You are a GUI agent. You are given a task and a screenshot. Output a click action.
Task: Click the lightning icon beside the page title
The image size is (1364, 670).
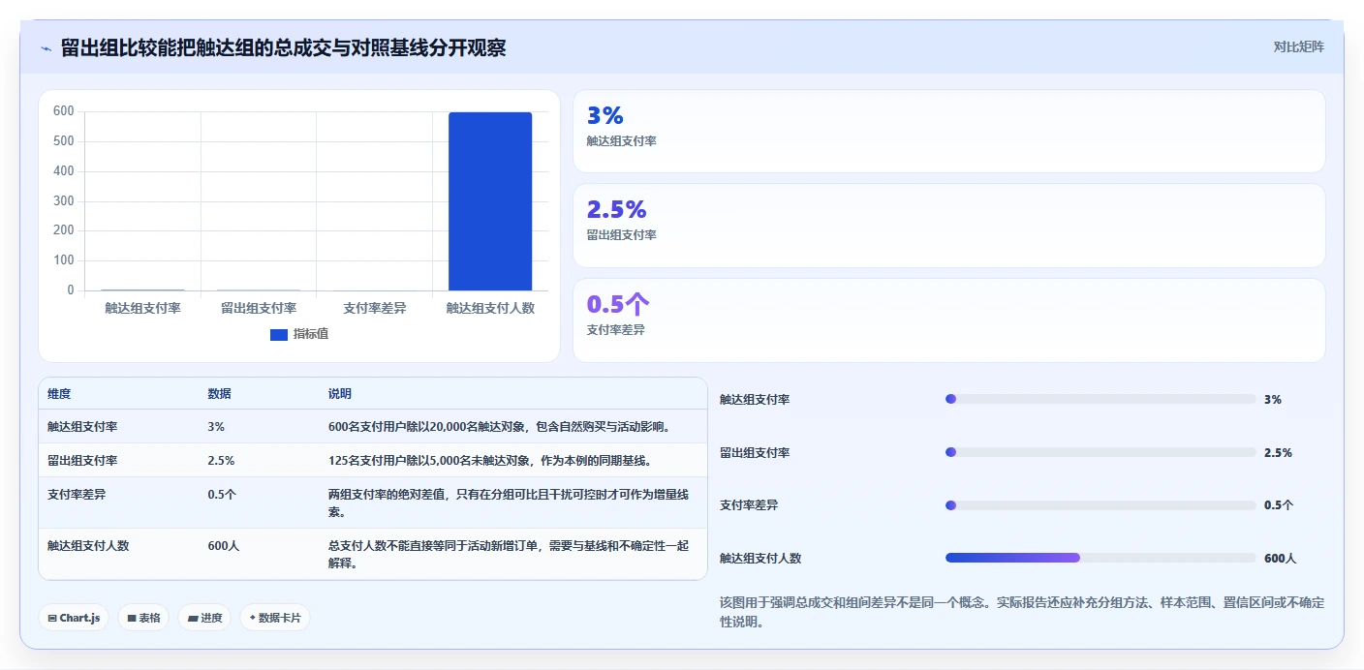click(x=46, y=48)
